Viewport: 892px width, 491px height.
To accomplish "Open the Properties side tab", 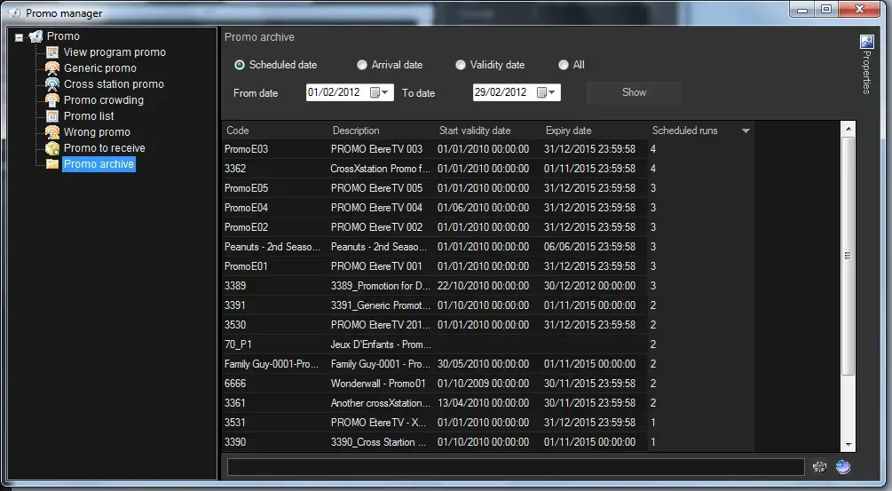I will [x=867, y=64].
